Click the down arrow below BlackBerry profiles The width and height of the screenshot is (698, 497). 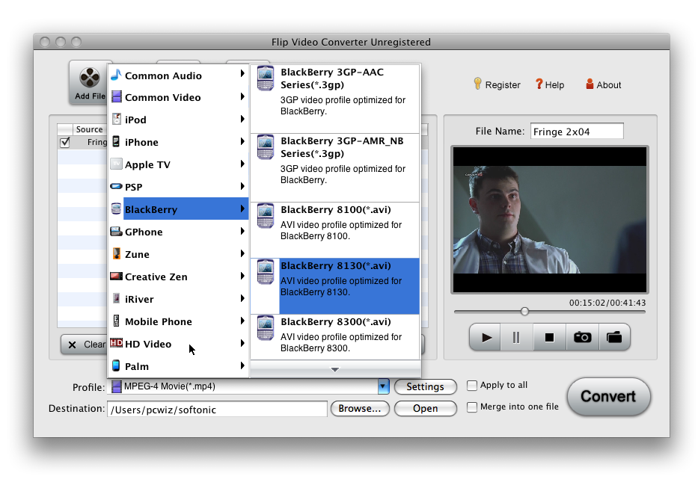[x=334, y=369]
